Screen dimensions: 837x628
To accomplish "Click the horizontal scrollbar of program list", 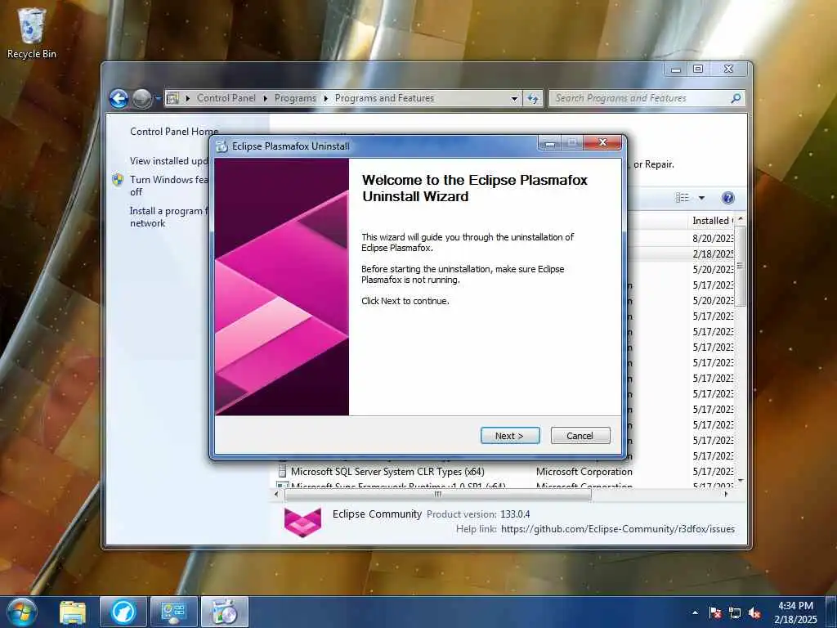I will coord(438,495).
